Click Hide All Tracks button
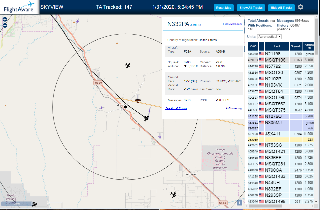320x210 pixels. click(281, 8)
